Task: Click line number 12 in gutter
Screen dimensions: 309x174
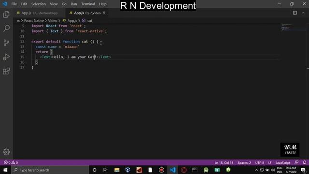Action: click(22, 42)
